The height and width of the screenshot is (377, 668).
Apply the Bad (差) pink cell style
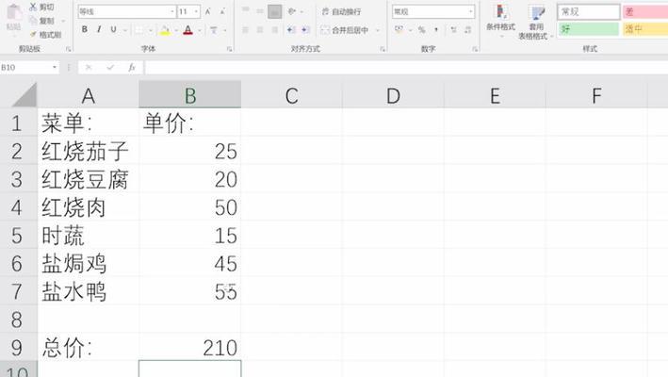[x=644, y=12]
